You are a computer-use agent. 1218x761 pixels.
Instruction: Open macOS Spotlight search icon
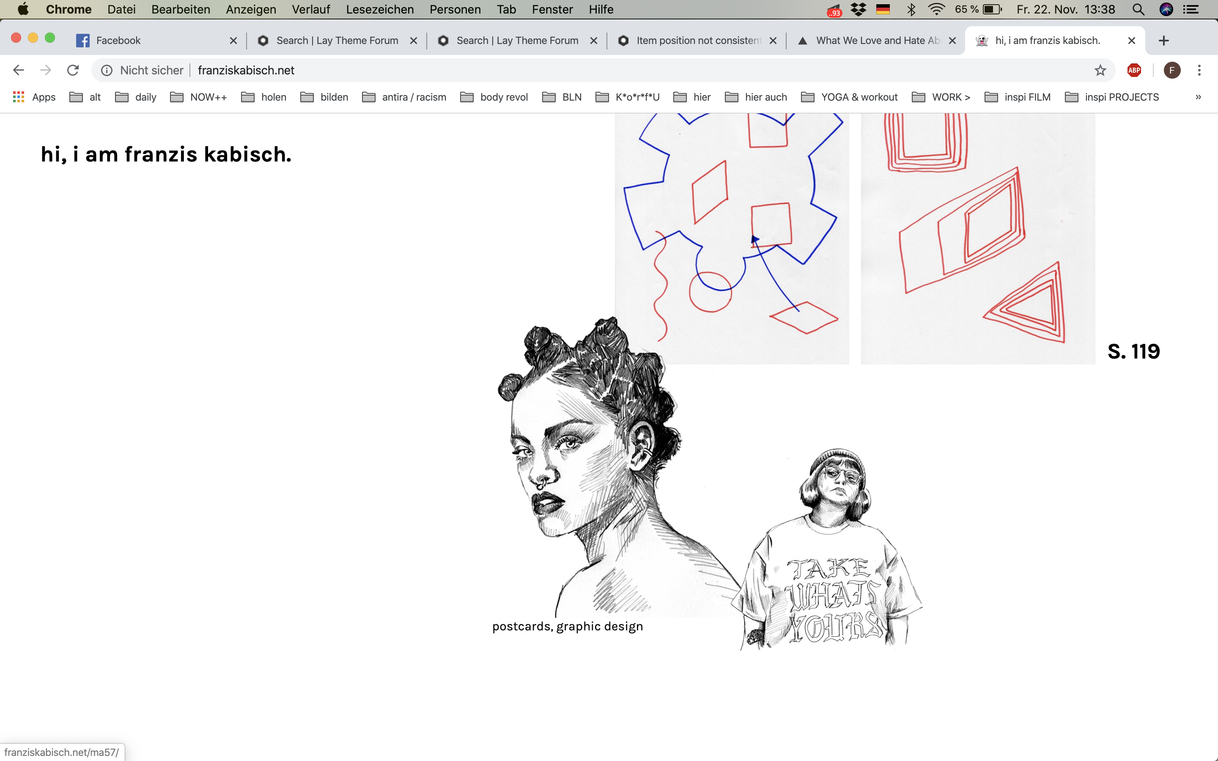tap(1138, 10)
